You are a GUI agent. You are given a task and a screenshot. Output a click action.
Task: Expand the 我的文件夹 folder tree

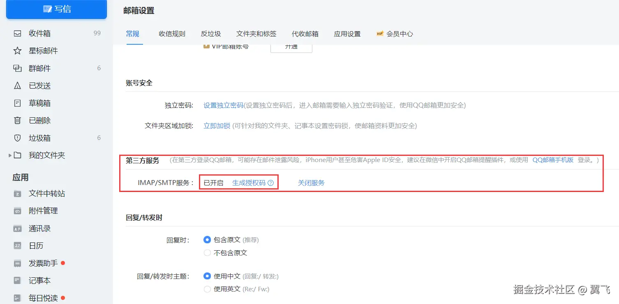point(10,155)
